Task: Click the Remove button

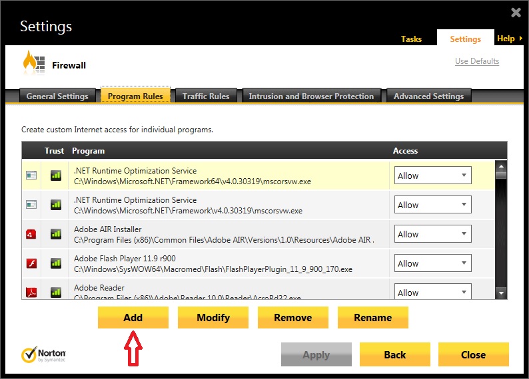Action: [x=293, y=317]
